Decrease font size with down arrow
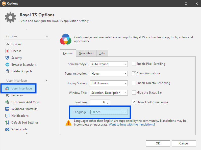This screenshot has height=150, width=201. click(x=108, y=103)
